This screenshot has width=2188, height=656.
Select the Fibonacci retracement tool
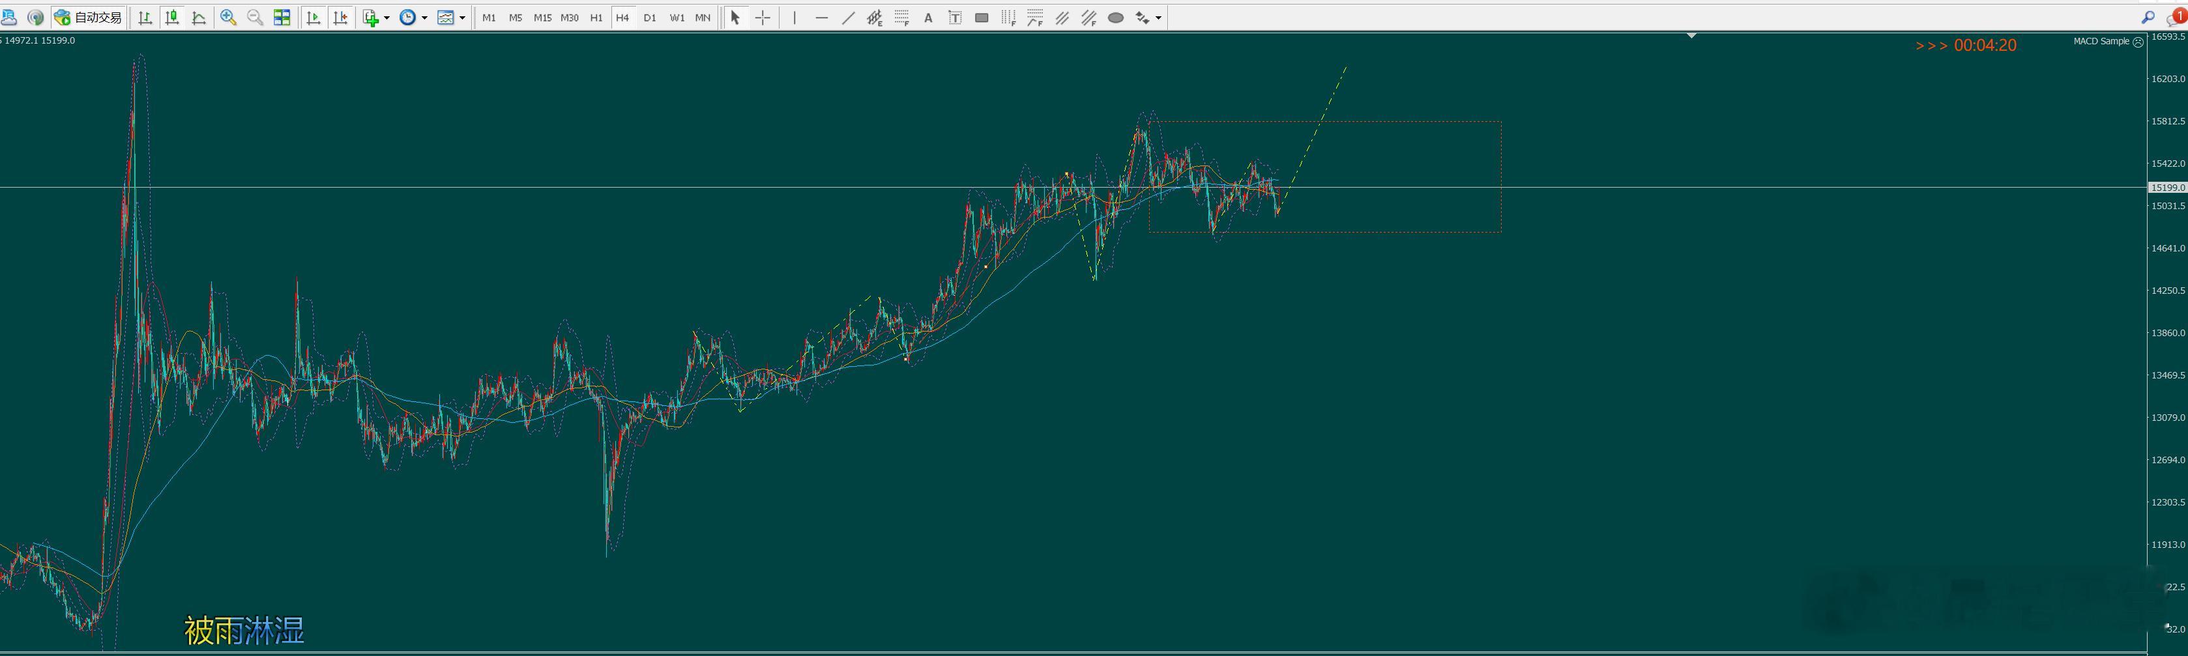point(901,17)
